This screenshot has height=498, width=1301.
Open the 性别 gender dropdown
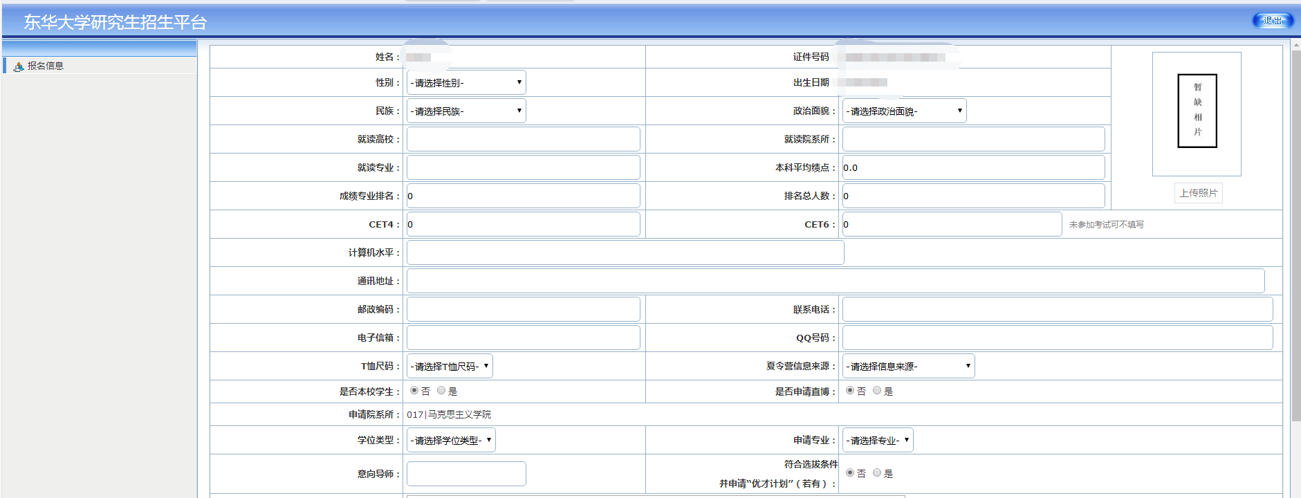click(465, 83)
